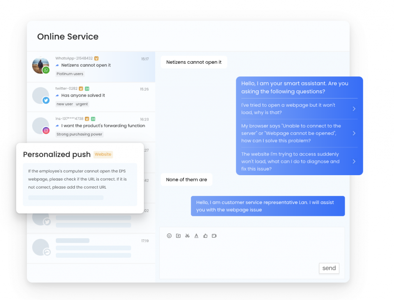The width and height of the screenshot is (394, 300).
Task: Click the Instagram badge on ins-137 avatar
Action: (46, 131)
